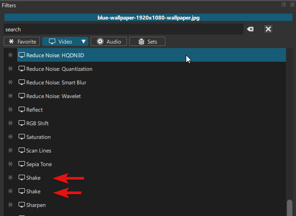The height and width of the screenshot is (216, 296).
Task: Mark Reduce Noise: Smart Blur as favorite
Action: tap(10, 82)
